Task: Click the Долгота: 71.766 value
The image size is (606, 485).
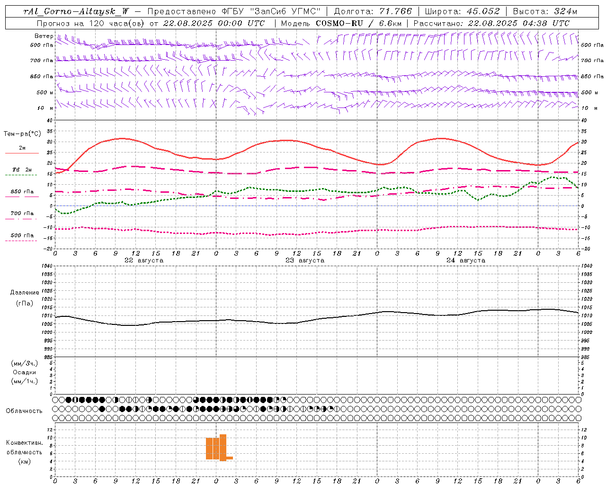Action: point(373,11)
